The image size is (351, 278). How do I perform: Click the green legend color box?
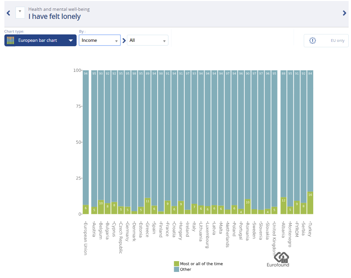(177, 264)
